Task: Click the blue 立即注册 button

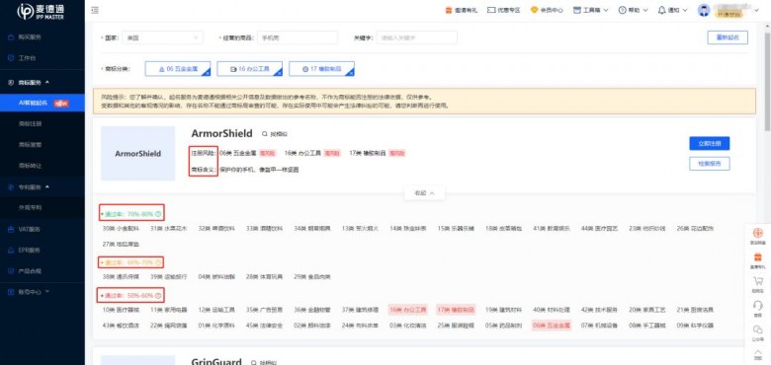Action: coord(709,143)
